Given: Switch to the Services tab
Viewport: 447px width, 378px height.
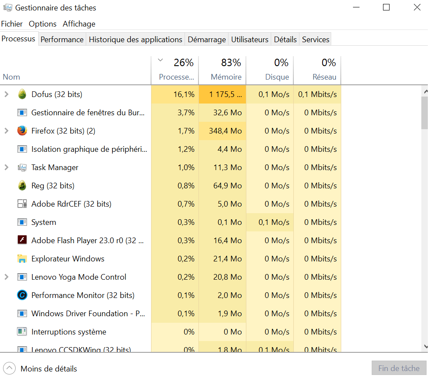Looking at the screenshot, I should click(316, 39).
